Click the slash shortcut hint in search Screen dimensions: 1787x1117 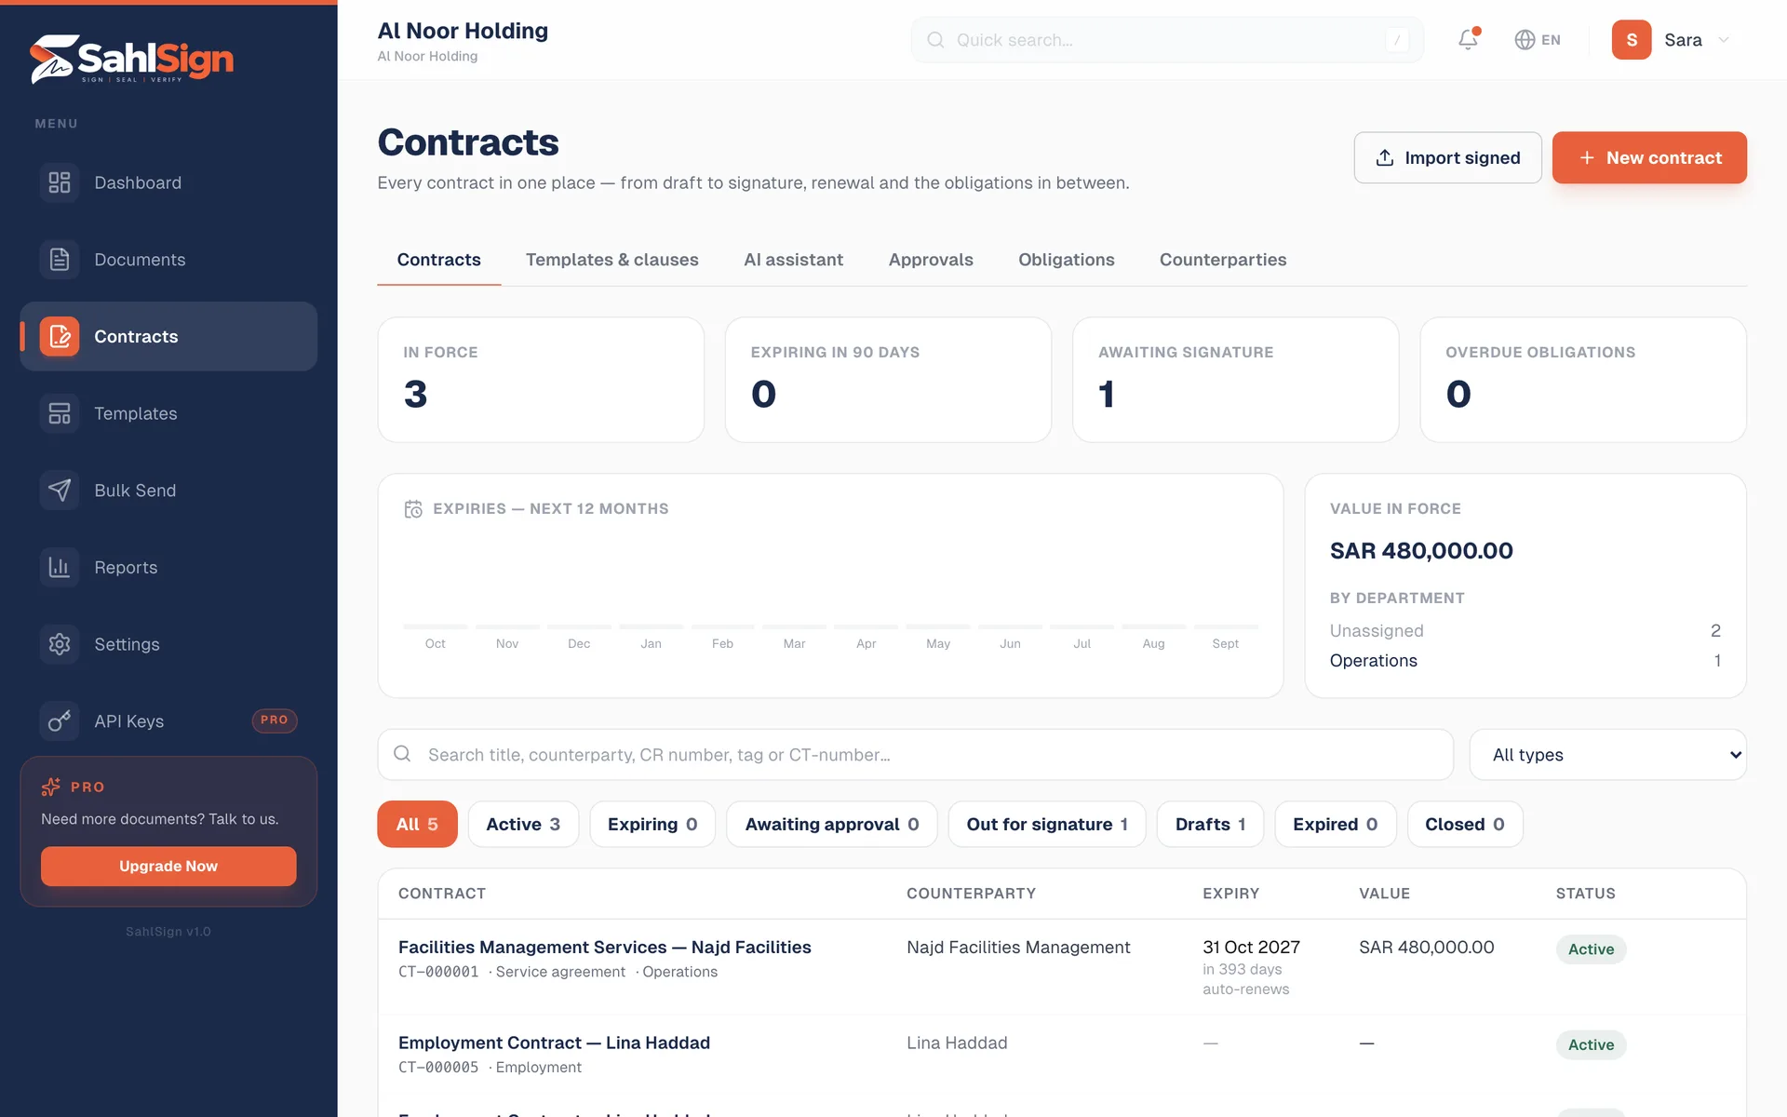(x=1397, y=40)
